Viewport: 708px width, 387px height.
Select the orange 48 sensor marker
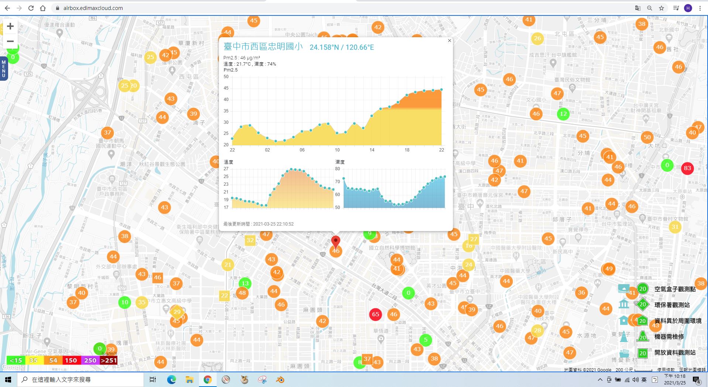(242, 293)
